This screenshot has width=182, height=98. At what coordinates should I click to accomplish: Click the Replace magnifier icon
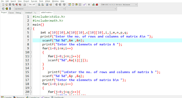click(43, 5)
